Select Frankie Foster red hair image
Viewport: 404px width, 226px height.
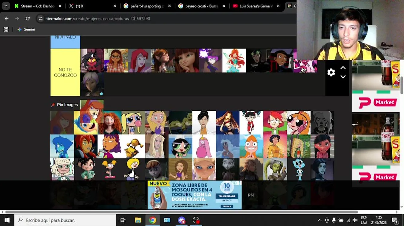(275, 123)
